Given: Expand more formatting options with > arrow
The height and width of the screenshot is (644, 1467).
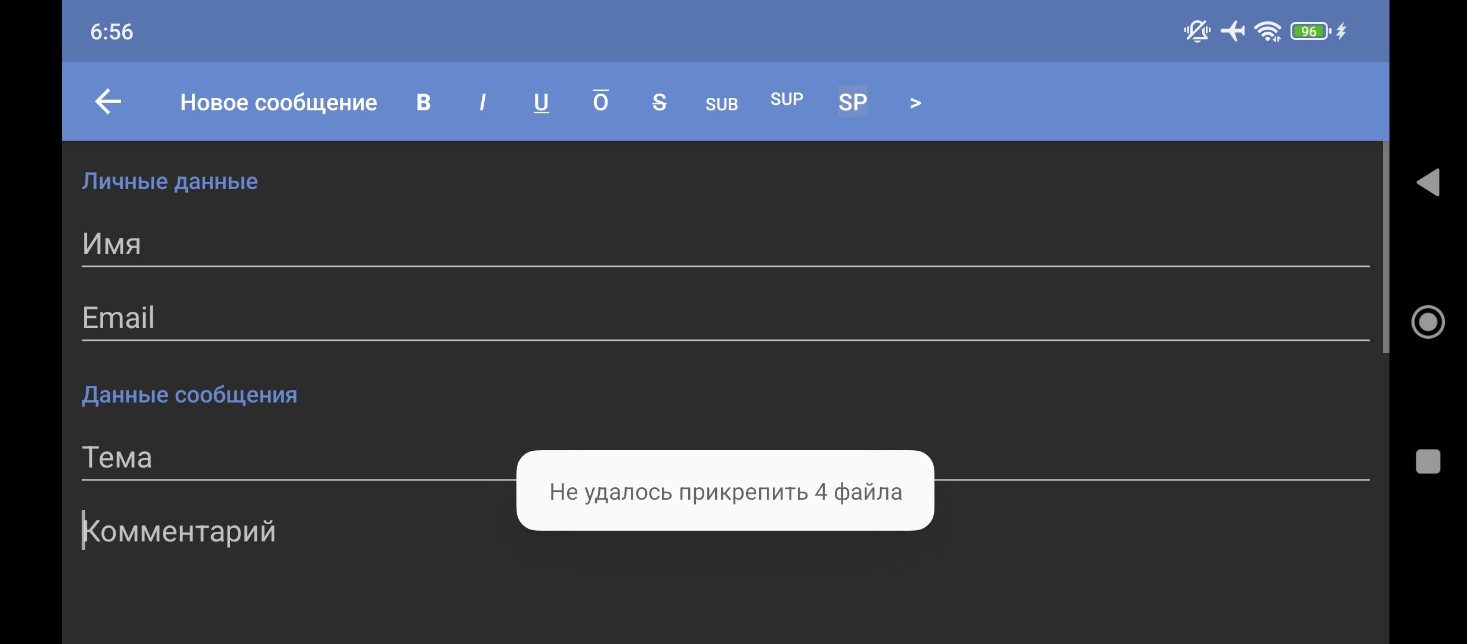Looking at the screenshot, I should [x=915, y=103].
